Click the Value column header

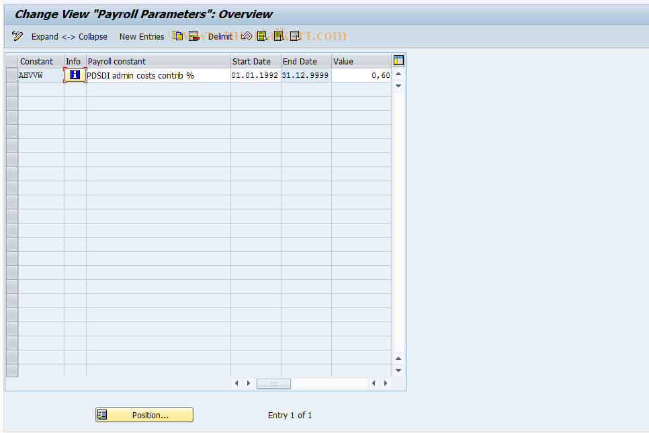pos(361,61)
